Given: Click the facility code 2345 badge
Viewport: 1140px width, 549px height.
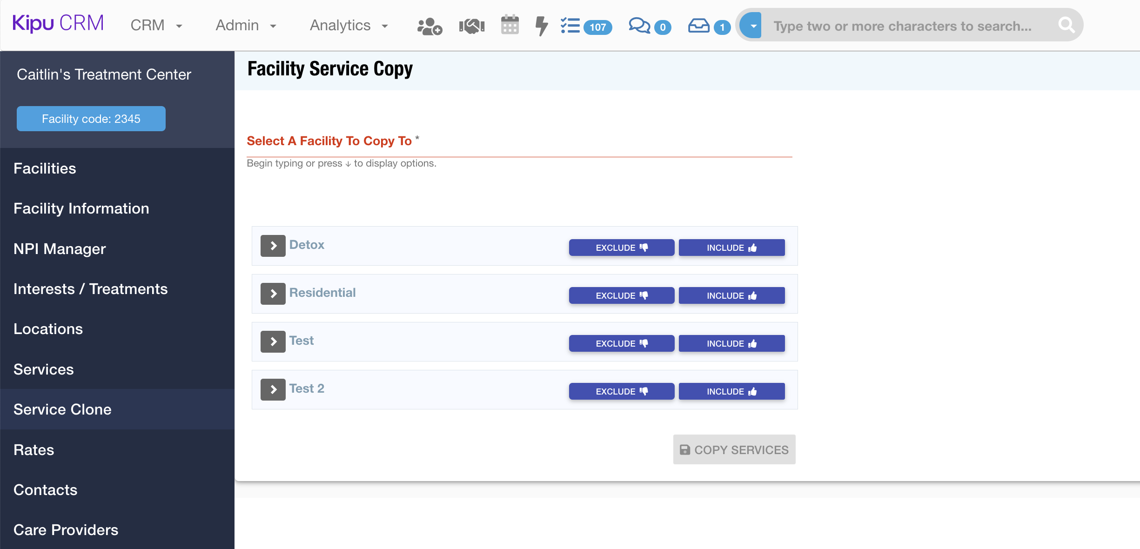Looking at the screenshot, I should pyautogui.click(x=91, y=119).
